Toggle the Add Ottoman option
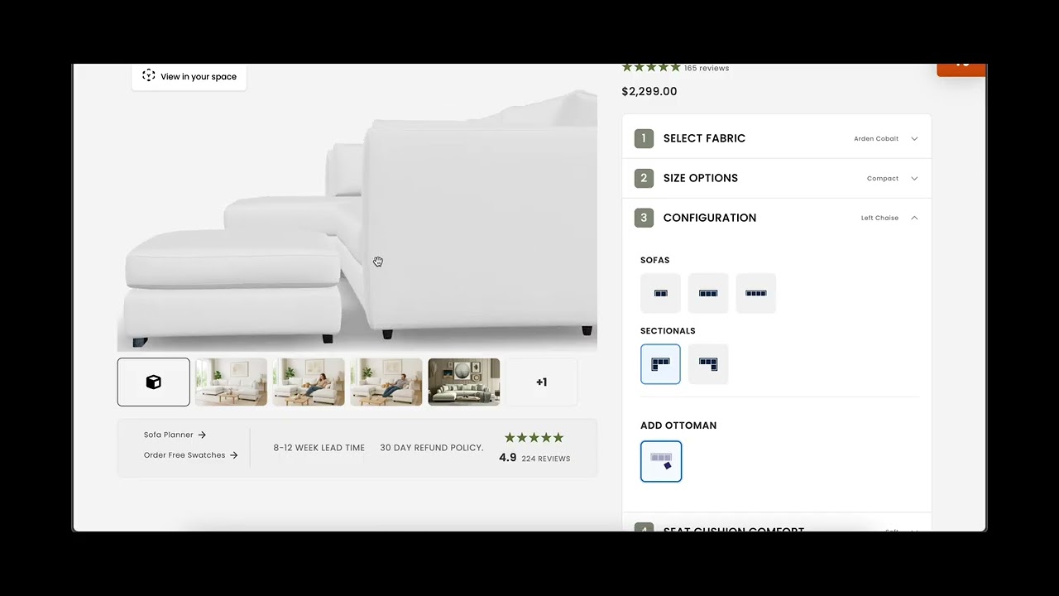Viewport: 1059px width, 596px height. [661, 461]
